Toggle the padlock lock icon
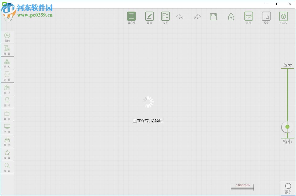This screenshot has height=196, width=296. click(x=231, y=17)
